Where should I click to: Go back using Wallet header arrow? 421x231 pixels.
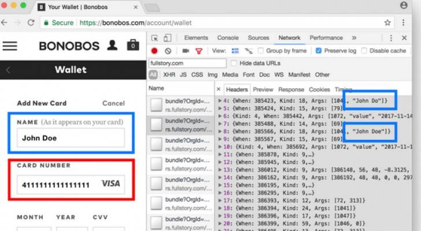8,70
